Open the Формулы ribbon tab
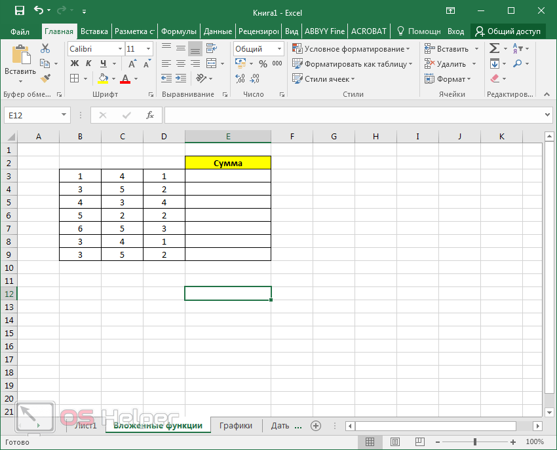This screenshot has width=557, height=450. click(x=178, y=31)
